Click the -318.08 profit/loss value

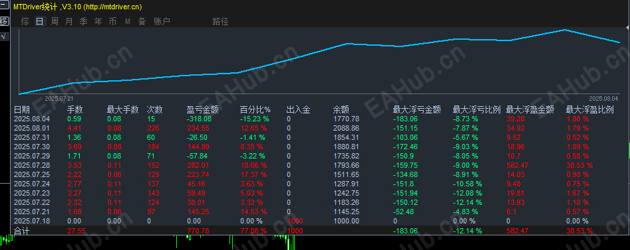click(199, 119)
